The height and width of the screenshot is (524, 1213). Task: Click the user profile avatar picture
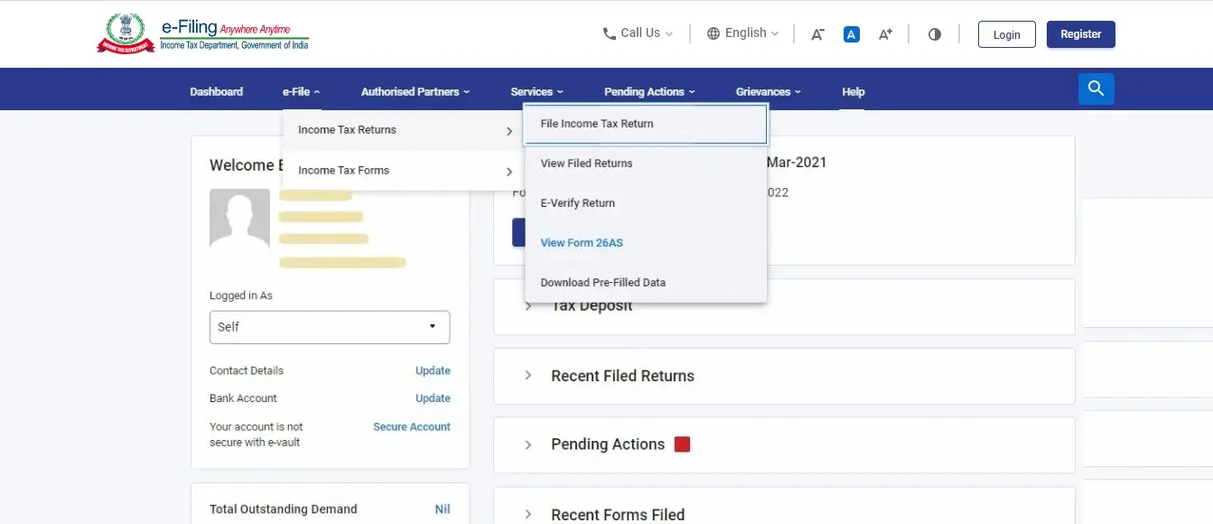pos(239,219)
